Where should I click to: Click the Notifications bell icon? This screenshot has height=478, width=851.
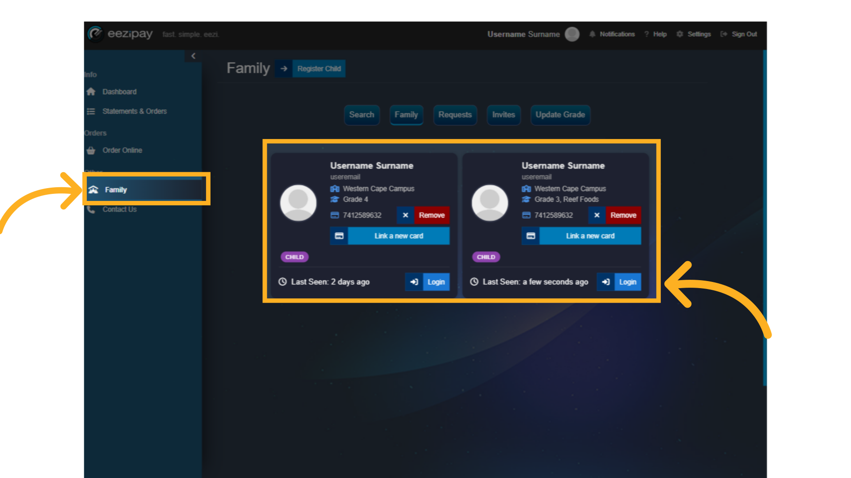pyautogui.click(x=592, y=34)
